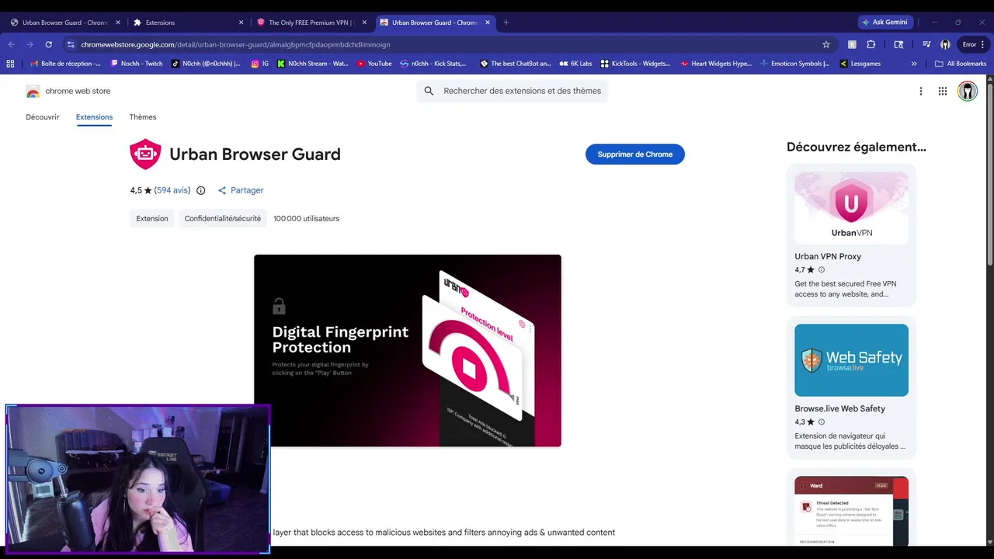Bookmark this page with the star icon
Viewport: 994px width, 559px height.
[x=826, y=44]
